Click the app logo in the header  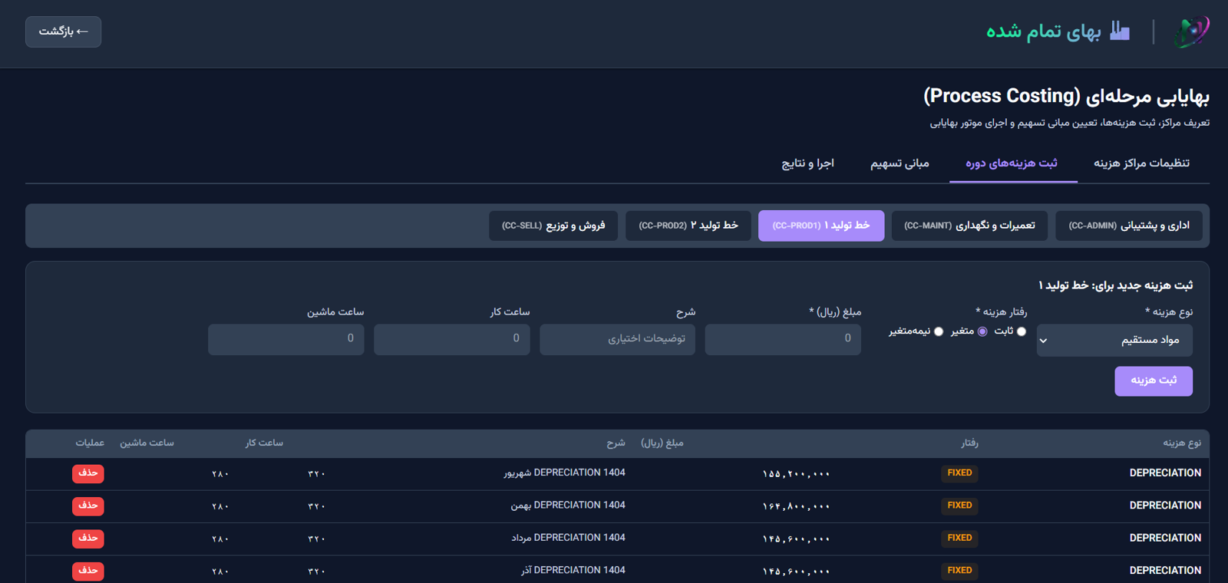point(1191,31)
